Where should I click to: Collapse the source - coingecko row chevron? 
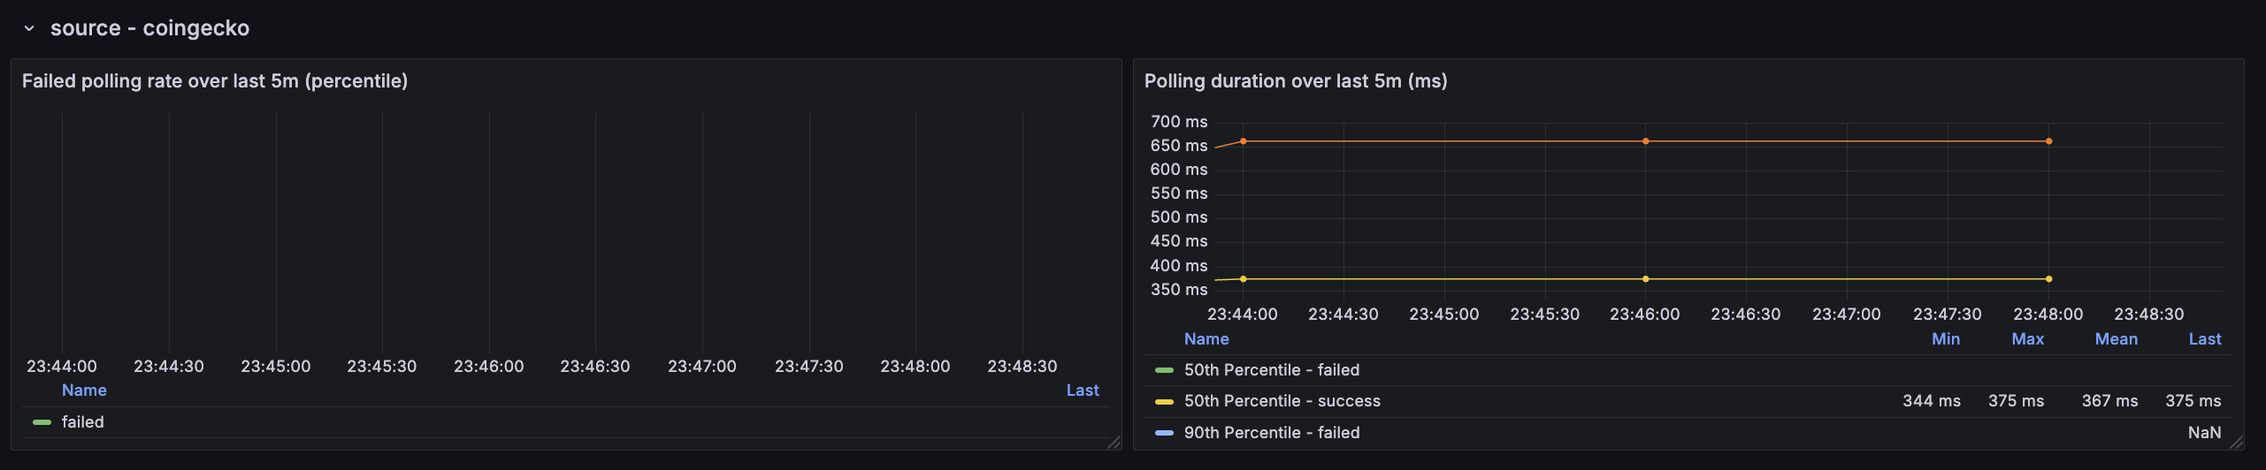pyautogui.click(x=29, y=28)
